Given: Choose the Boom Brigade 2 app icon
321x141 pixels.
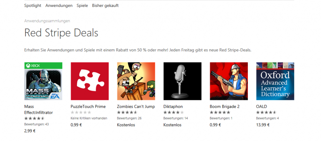Looking at the screenshot, I should tap(229, 81).
